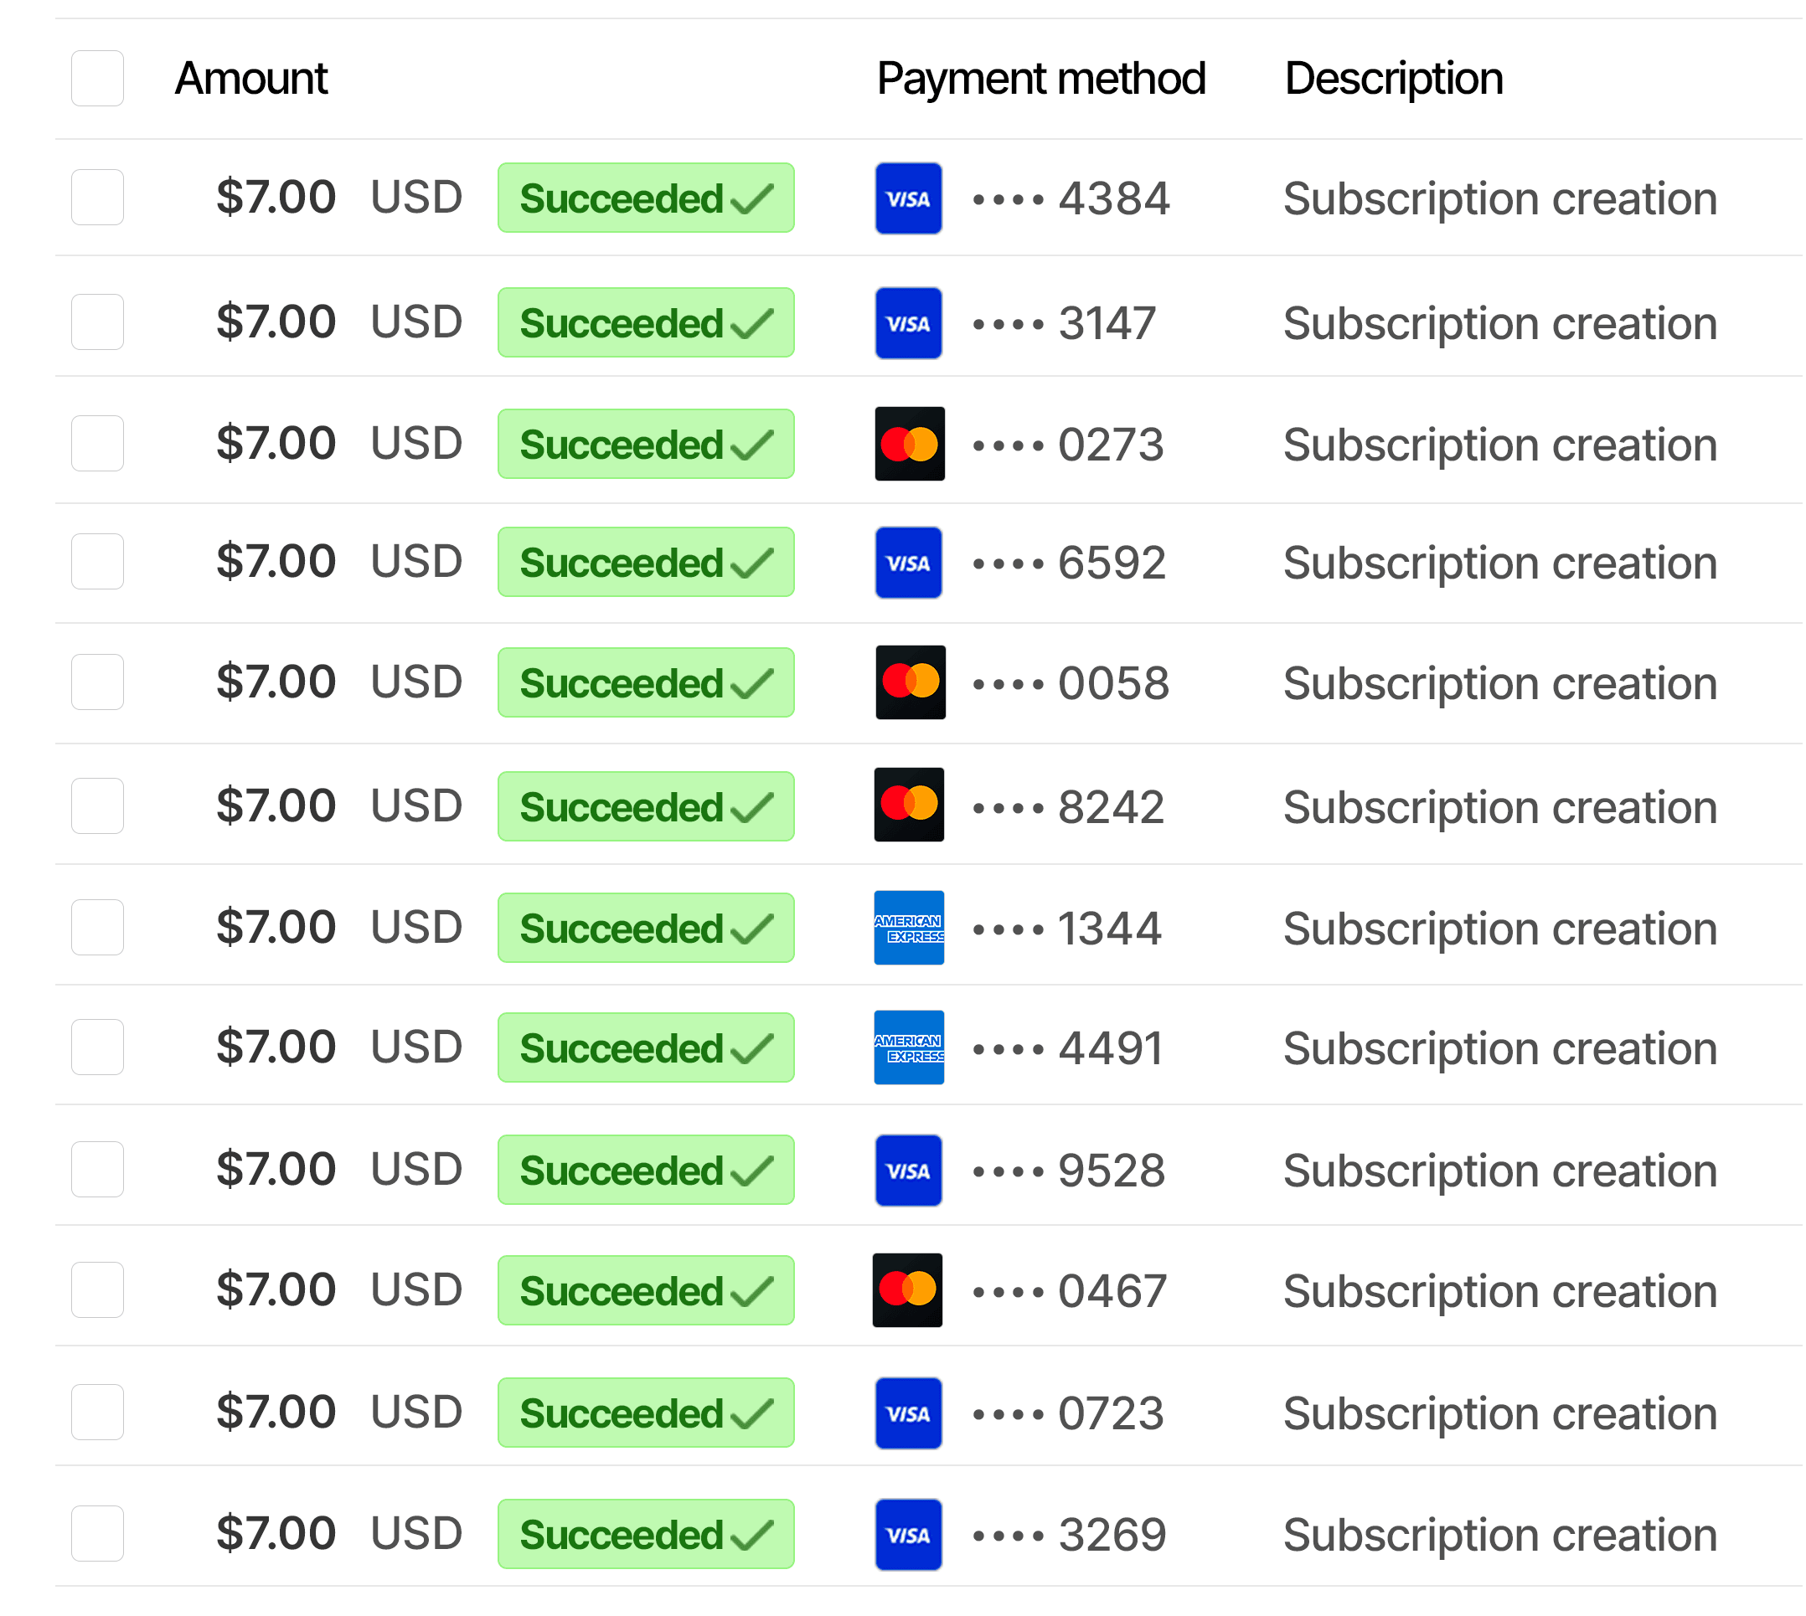Image resolution: width=1806 pixels, height=1616 pixels.
Task: Click the Succeeded status for card 1344
Action: click(x=645, y=927)
